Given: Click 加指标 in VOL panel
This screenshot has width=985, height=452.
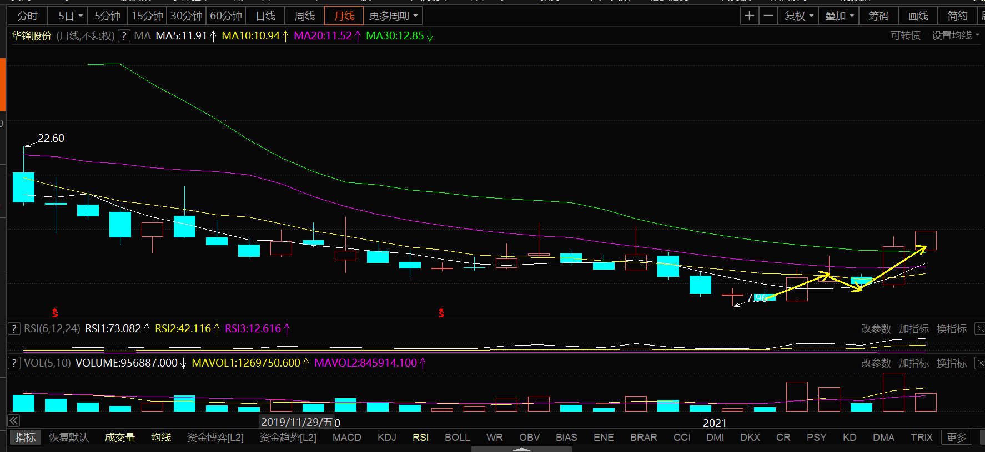Looking at the screenshot, I should coord(914,363).
